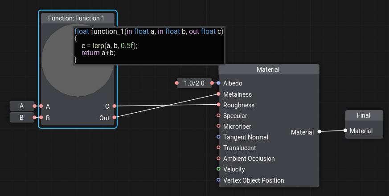The height and width of the screenshot is (196, 389).
Task: Click the green Velocity input pin
Action: pos(218,169)
